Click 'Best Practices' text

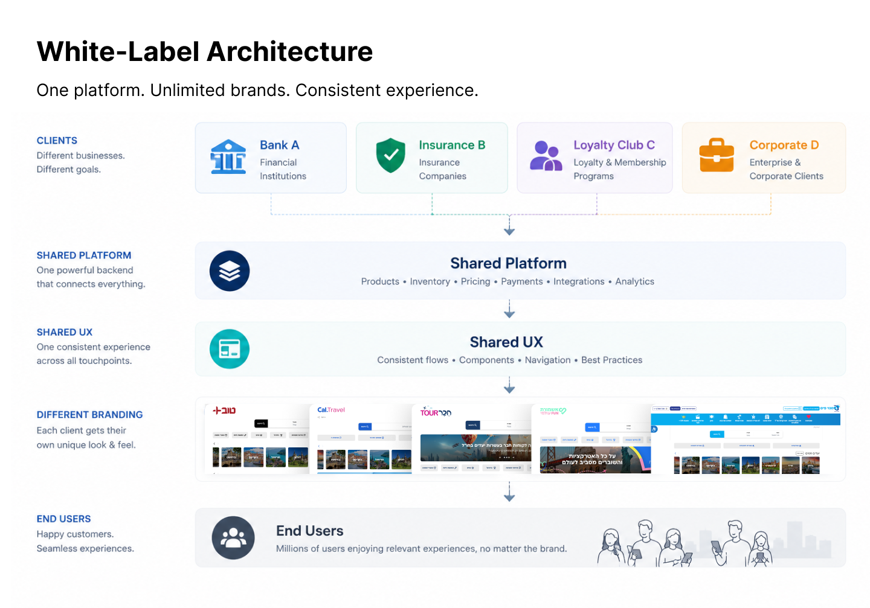[611, 360]
